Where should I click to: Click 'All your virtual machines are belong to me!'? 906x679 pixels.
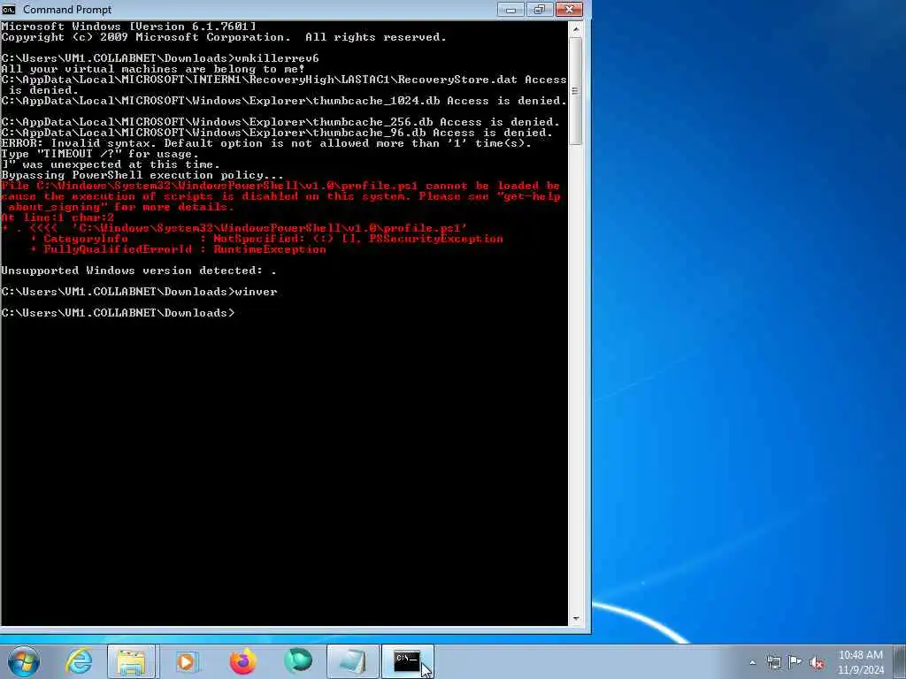pyautogui.click(x=153, y=69)
